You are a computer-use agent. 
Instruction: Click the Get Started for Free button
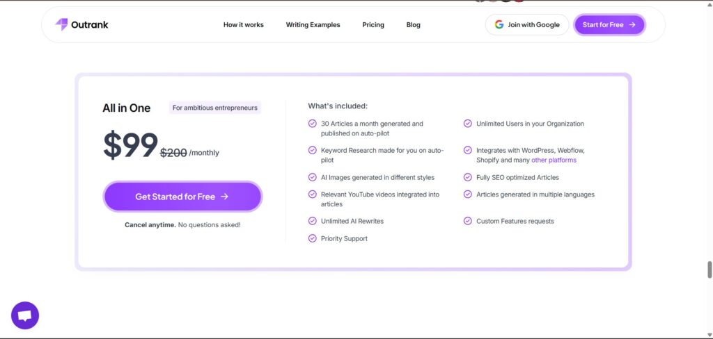click(x=182, y=197)
